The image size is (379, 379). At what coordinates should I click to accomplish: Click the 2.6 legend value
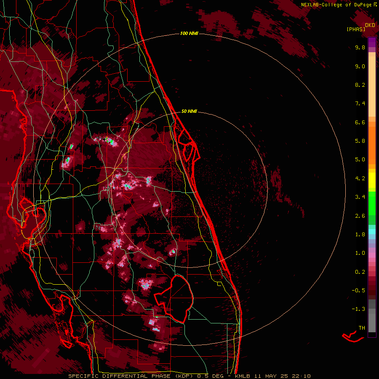(x=360, y=216)
